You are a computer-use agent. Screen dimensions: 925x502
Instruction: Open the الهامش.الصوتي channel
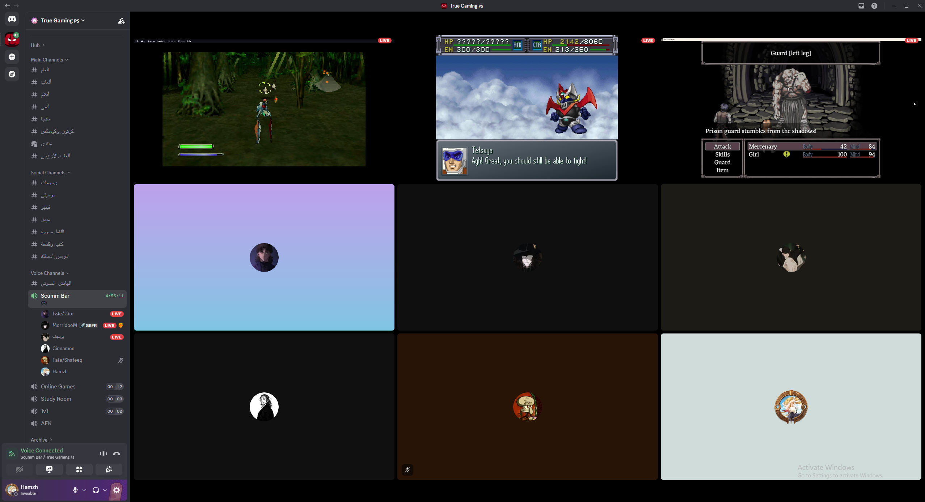pos(77,283)
